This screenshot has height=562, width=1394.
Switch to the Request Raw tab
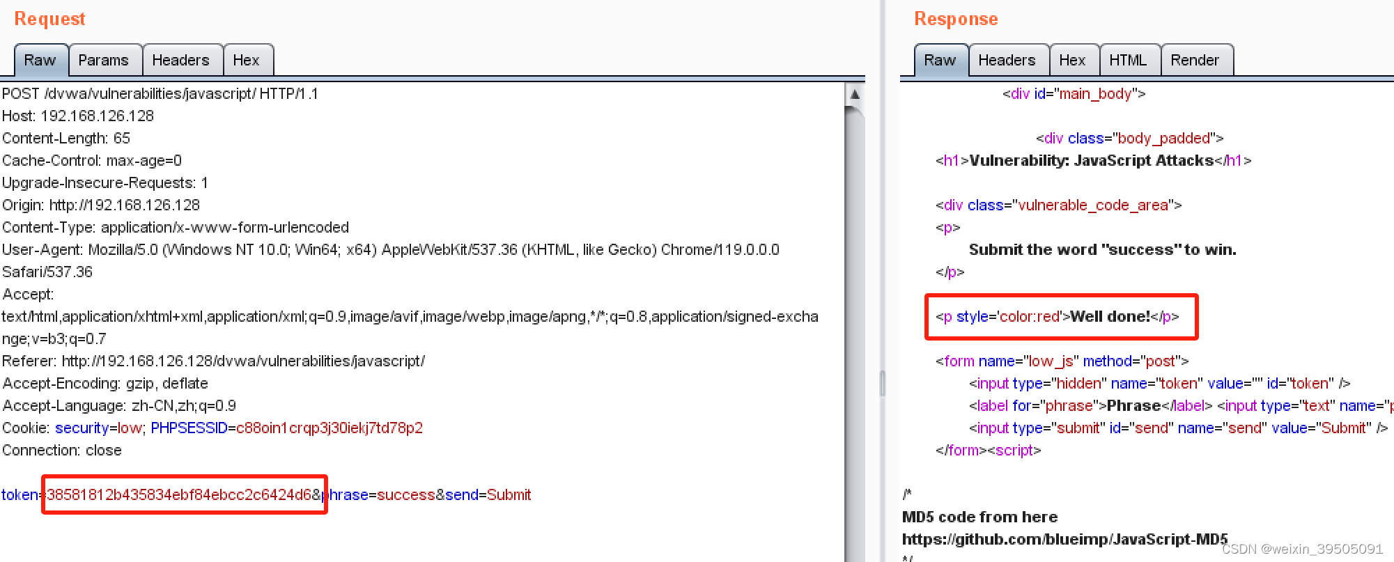coord(40,60)
